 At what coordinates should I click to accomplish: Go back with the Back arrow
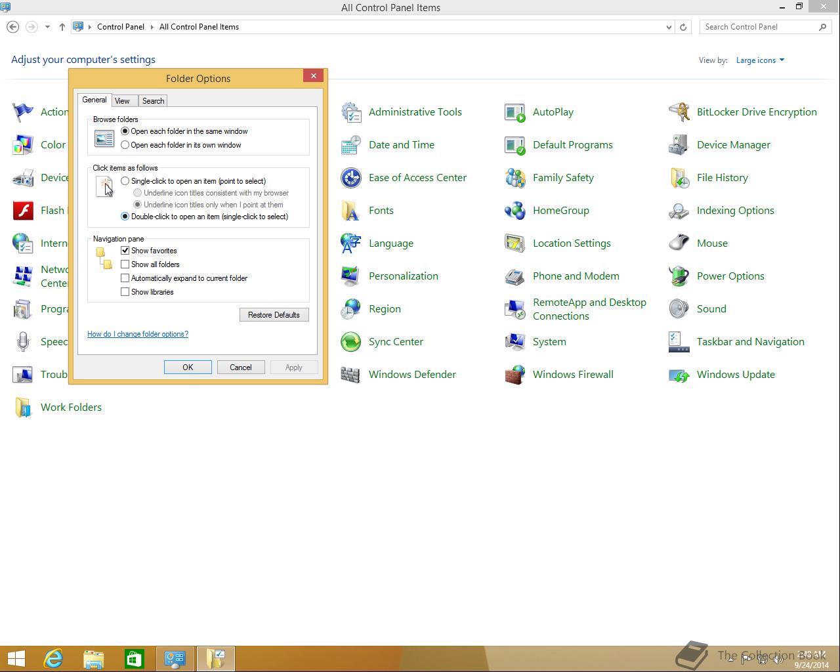12,27
